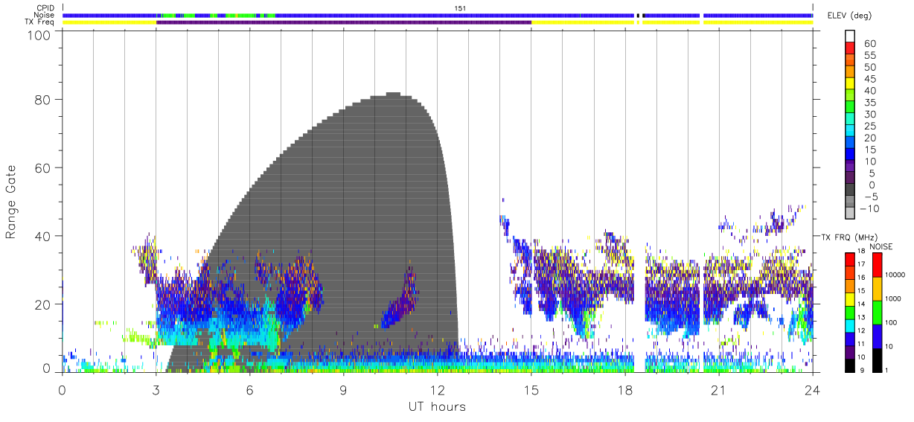Image resolution: width=914 pixels, height=422 pixels.
Task: Click the 80 tick label on Range Gate axis
Action: [45, 99]
